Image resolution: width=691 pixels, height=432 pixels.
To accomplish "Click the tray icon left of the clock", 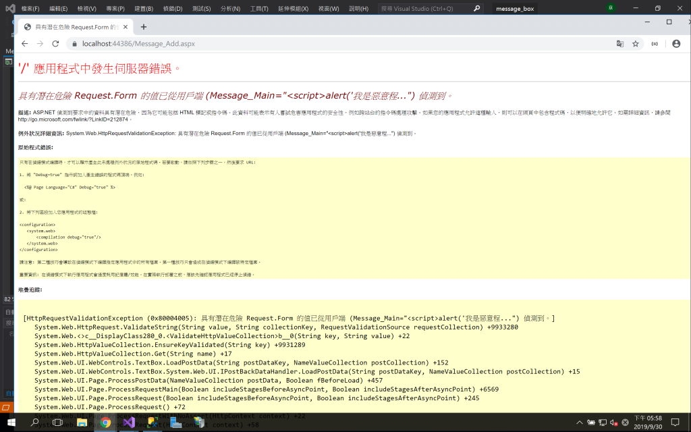I will coord(625,423).
